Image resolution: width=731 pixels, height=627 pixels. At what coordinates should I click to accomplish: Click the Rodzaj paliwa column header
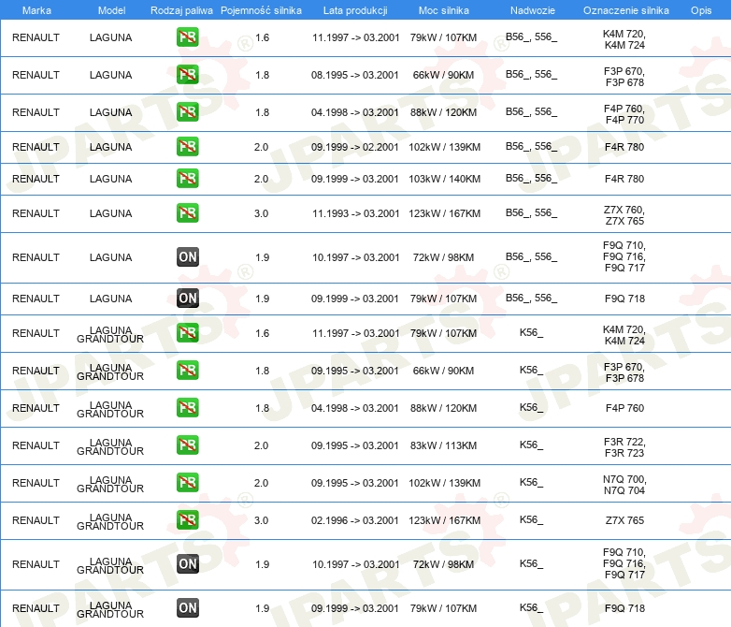[181, 10]
